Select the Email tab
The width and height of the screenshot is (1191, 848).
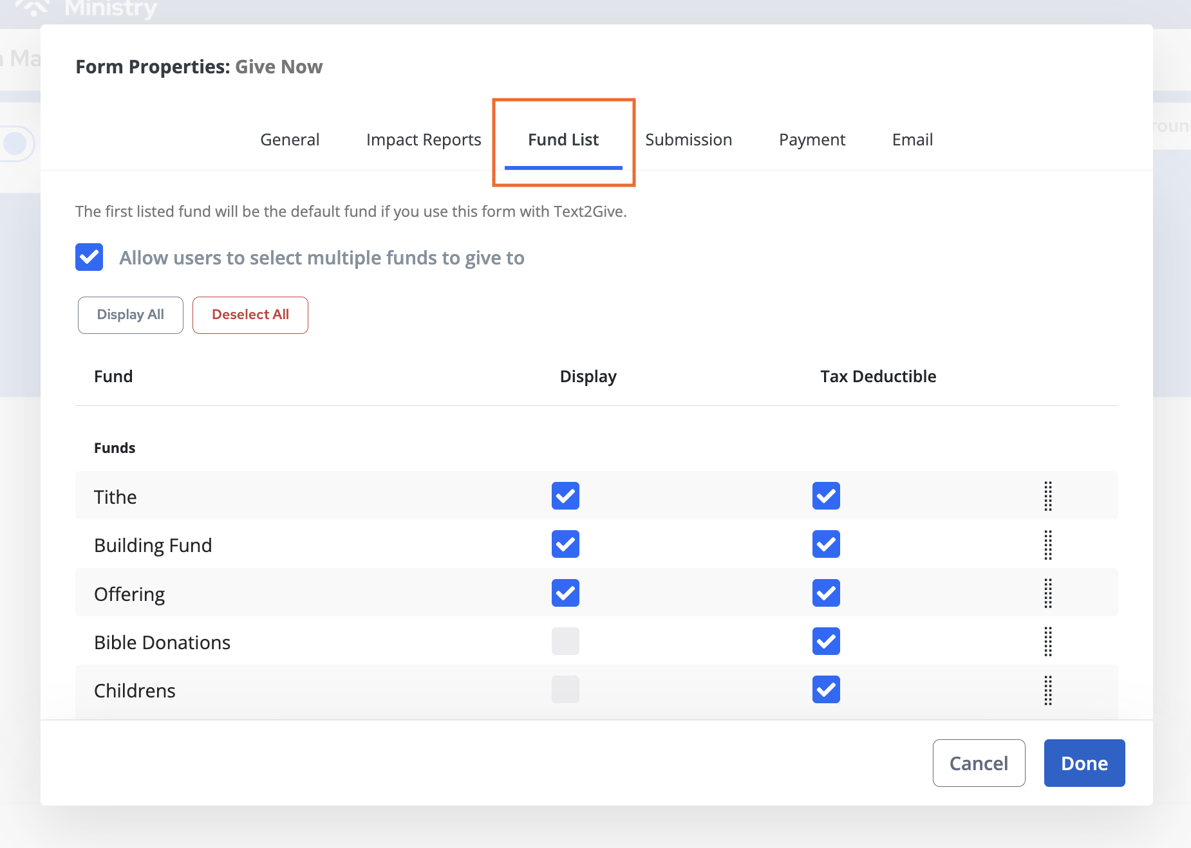click(912, 140)
